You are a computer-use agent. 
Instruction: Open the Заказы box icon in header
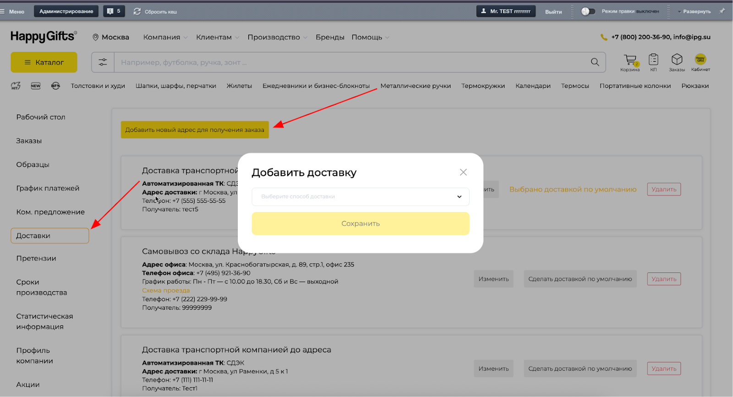677,60
